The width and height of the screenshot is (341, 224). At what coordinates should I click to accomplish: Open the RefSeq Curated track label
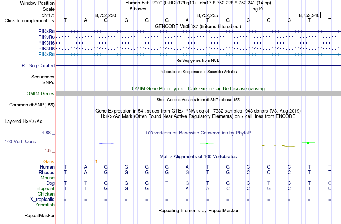[x=38, y=65]
